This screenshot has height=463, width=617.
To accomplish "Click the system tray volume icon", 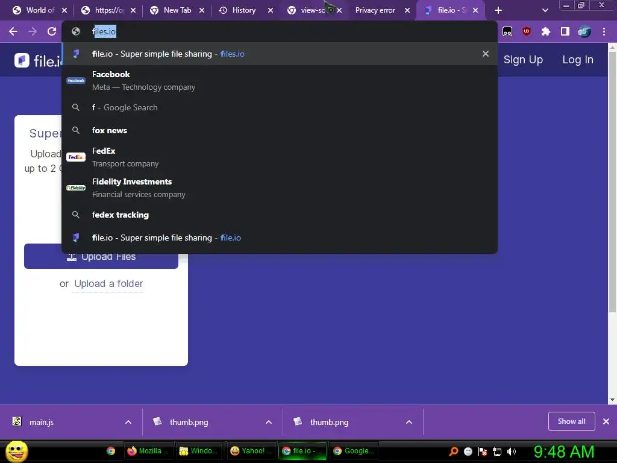I will pyautogui.click(x=512, y=452).
